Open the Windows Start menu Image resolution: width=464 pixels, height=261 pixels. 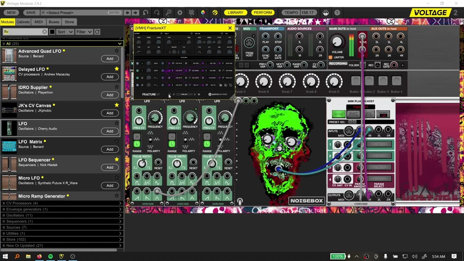click(x=5, y=256)
